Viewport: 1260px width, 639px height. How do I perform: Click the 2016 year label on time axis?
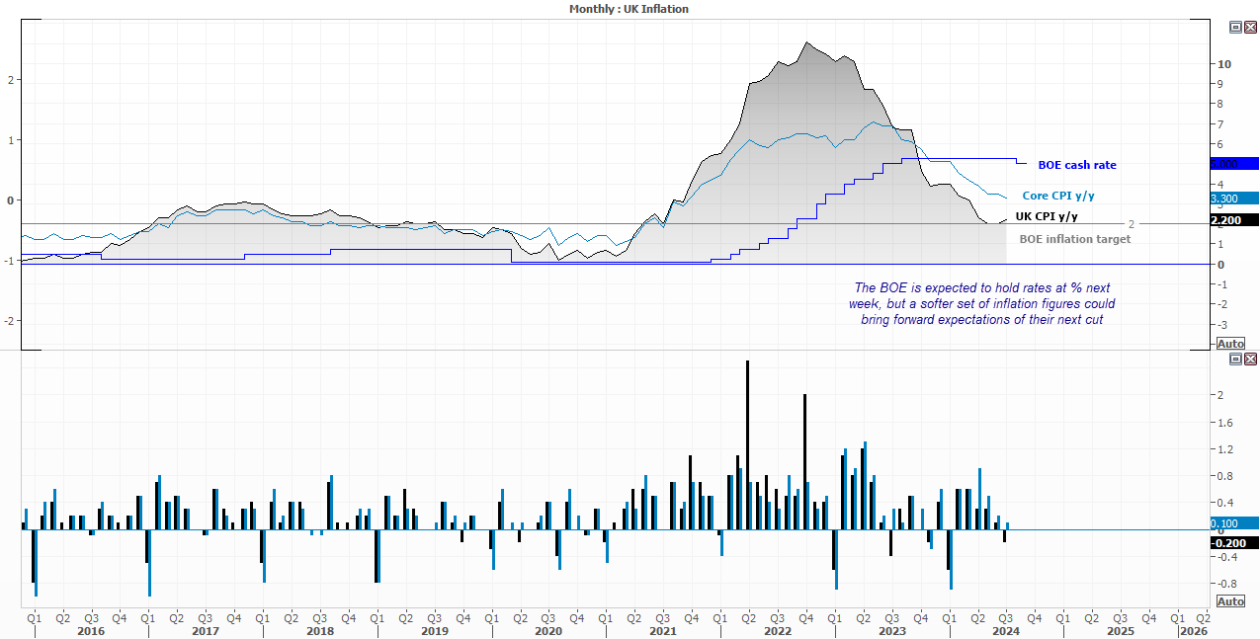coord(90,630)
